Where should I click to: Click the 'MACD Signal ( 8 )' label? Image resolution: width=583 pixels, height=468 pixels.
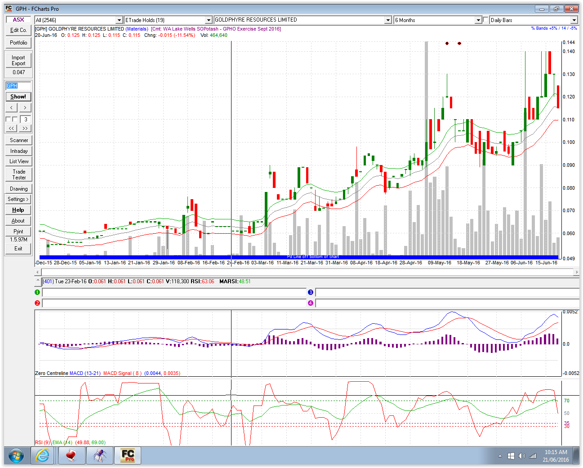[x=122, y=373]
